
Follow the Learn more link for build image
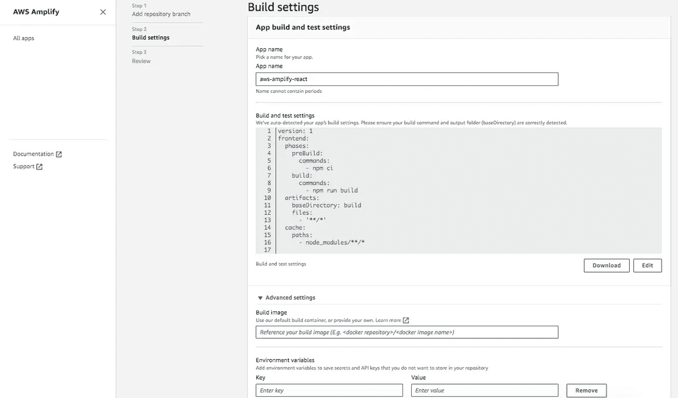pos(388,321)
